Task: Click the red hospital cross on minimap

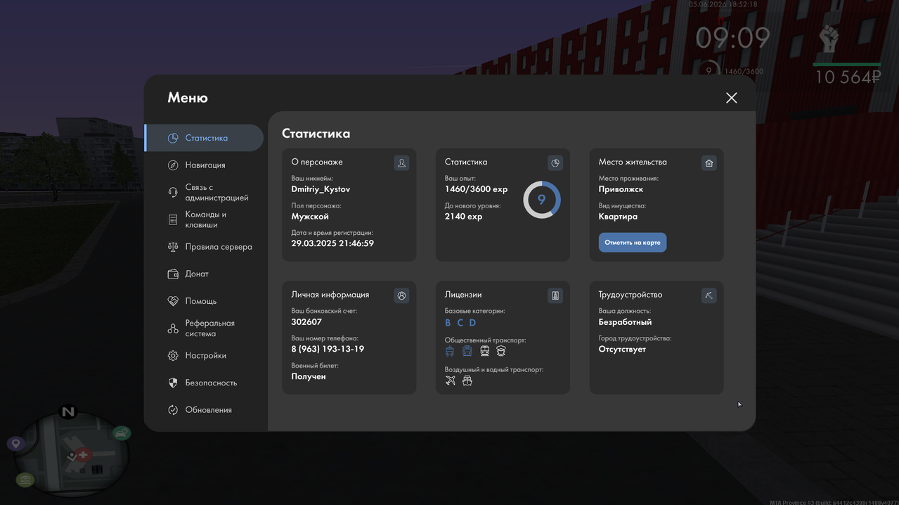Action: (83, 456)
